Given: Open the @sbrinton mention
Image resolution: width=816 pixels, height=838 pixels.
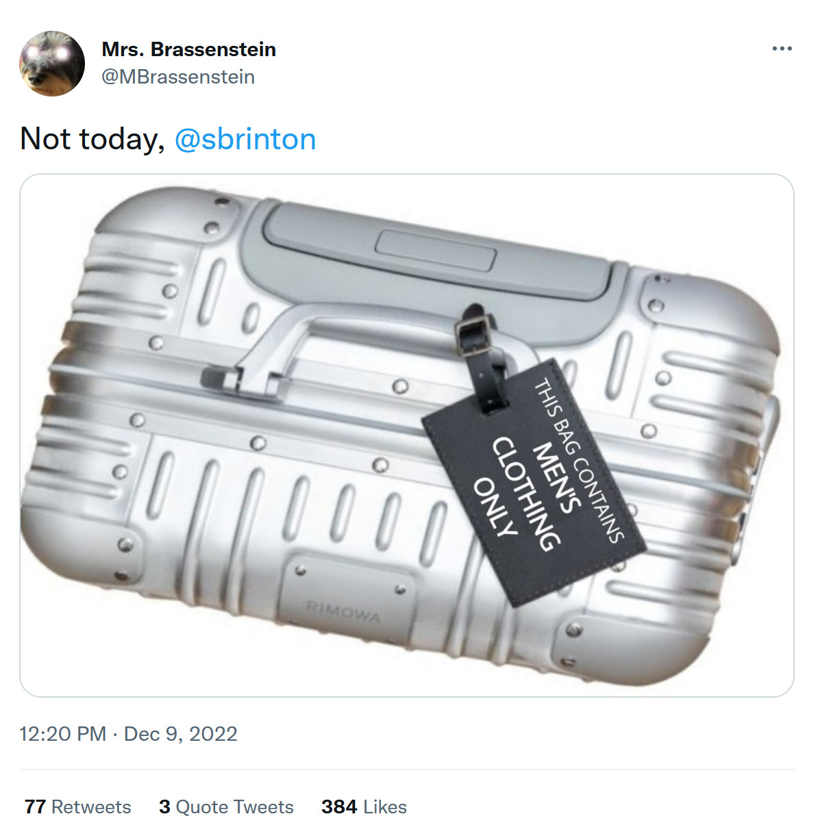Looking at the screenshot, I should (245, 139).
